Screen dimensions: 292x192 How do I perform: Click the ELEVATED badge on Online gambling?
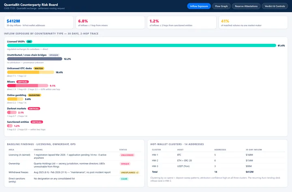(x=34, y=95)
